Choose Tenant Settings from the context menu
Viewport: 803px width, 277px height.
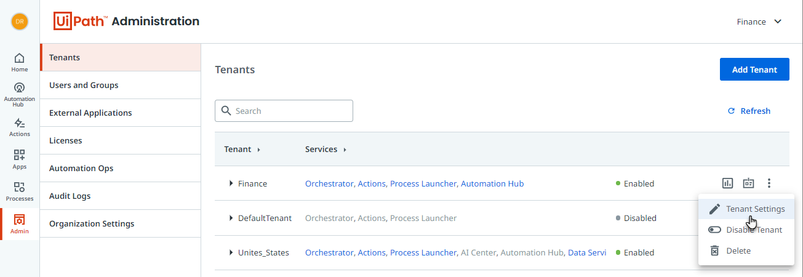pos(746,209)
